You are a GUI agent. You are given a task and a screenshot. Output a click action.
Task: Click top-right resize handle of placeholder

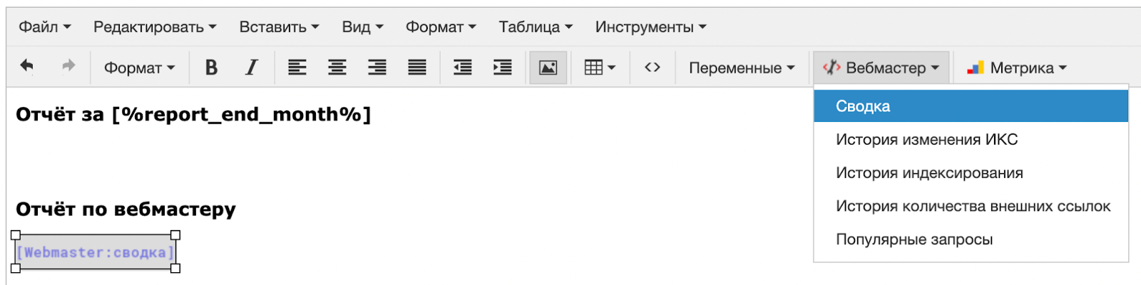(175, 235)
